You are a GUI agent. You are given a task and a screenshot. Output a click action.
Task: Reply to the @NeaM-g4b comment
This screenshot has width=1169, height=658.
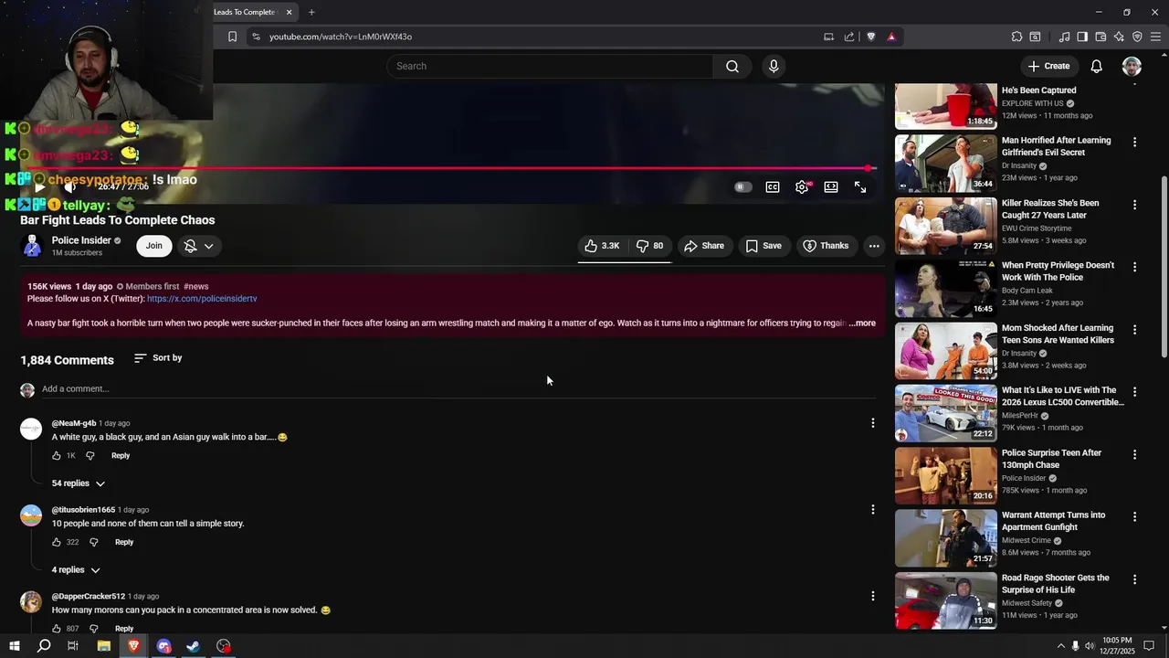click(x=121, y=456)
